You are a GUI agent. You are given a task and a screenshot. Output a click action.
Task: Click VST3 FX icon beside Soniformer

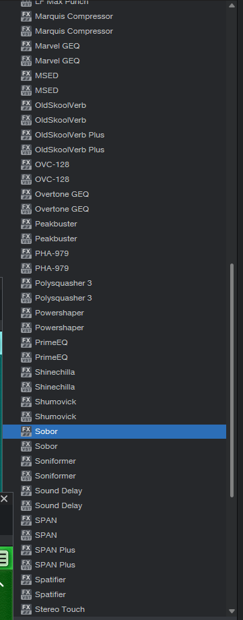click(x=26, y=461)
